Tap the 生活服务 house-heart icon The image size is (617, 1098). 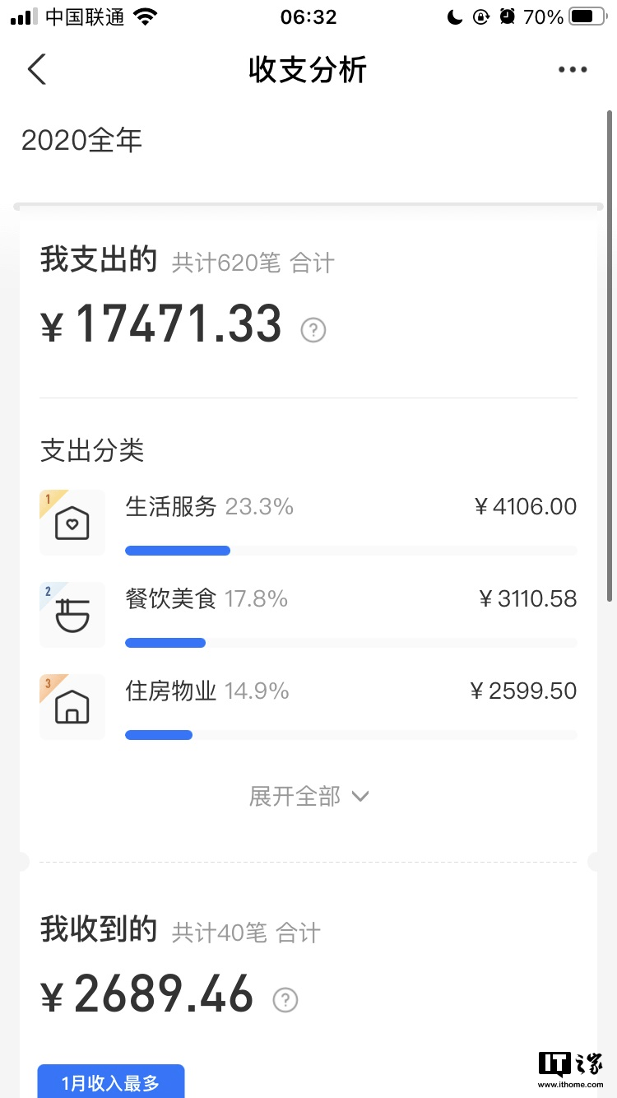[x=72, y=523]
